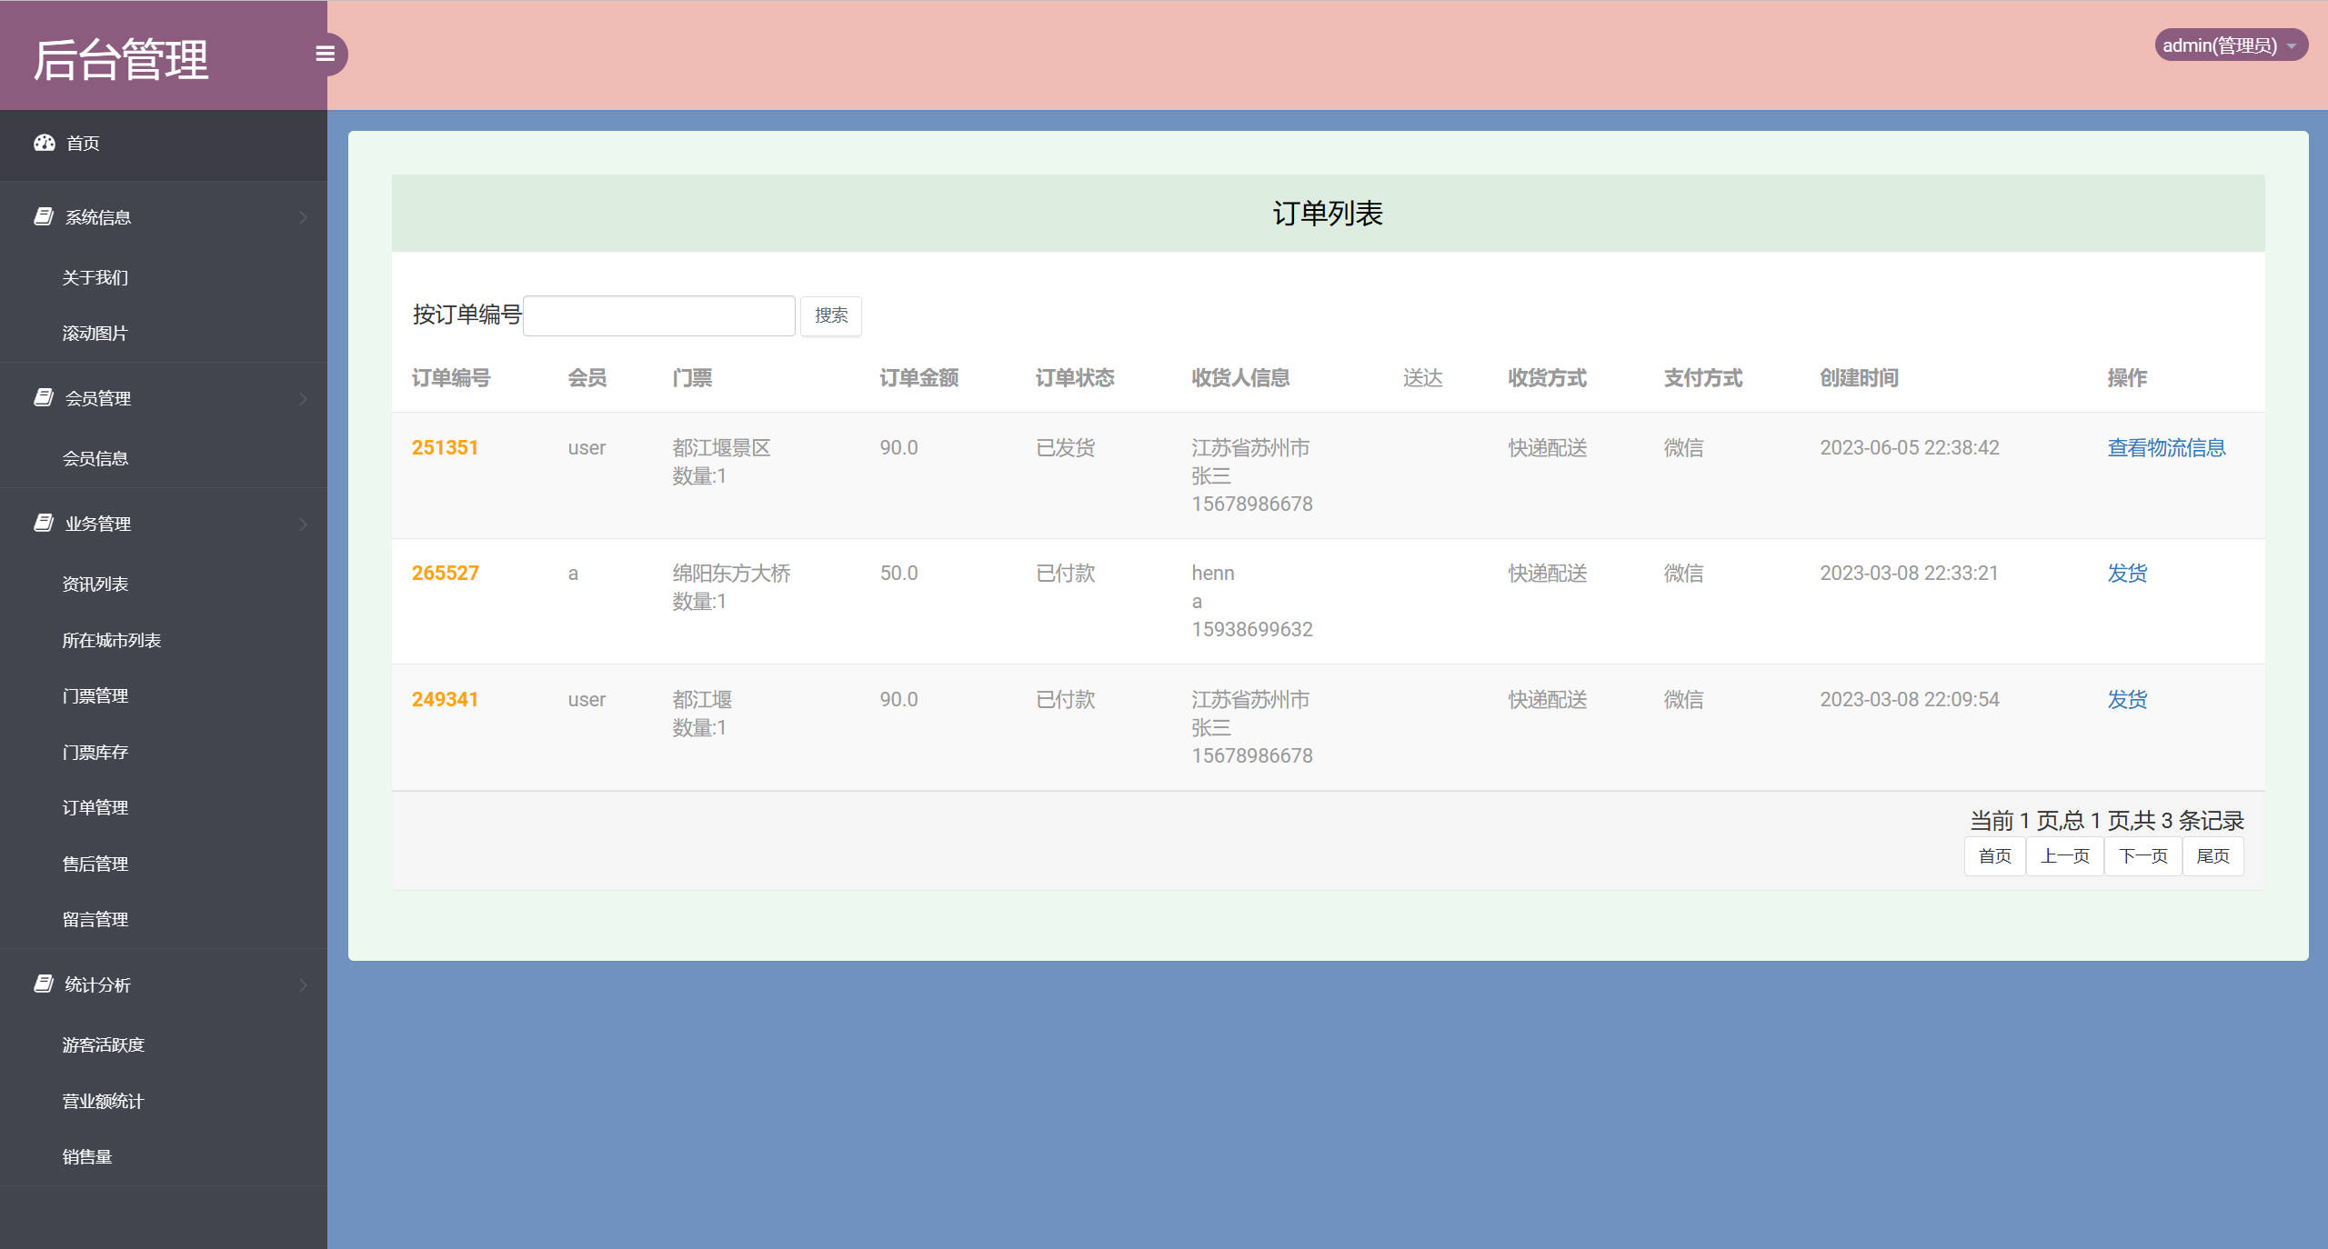Jump to 尾页 last page

click(x=2213, y=855)
